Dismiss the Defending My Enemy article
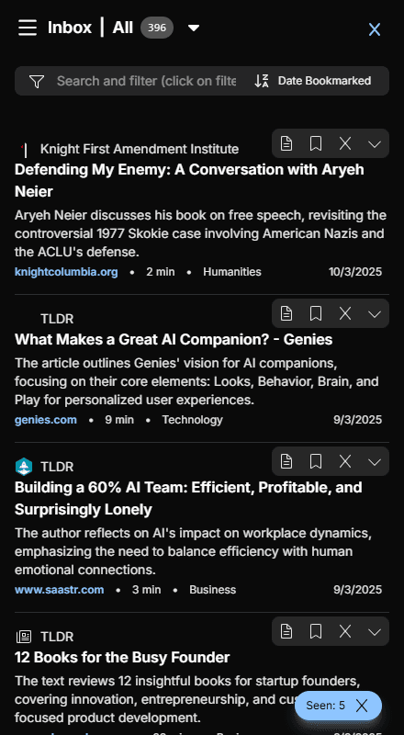The width and height of the screenshot is (404, 735). tap(345, 143)
